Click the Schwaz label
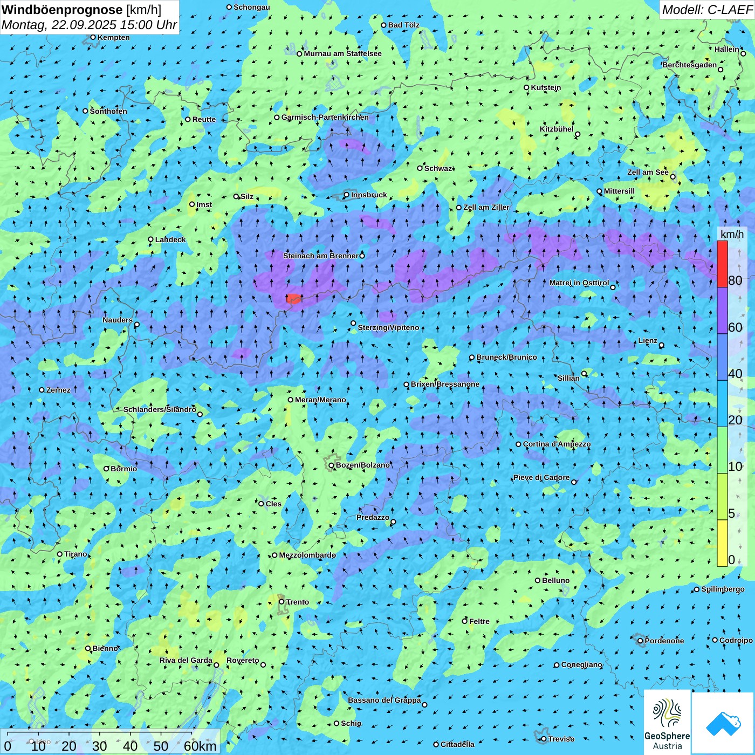 [x=438, y=168]
